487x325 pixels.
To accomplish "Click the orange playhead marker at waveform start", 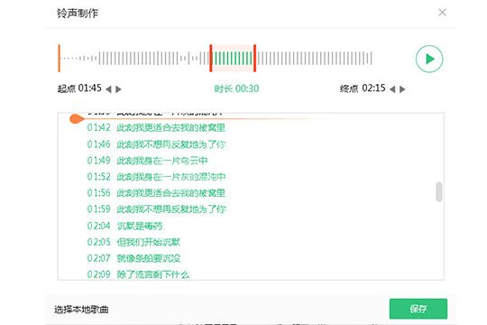I will [x=59, y=58].
